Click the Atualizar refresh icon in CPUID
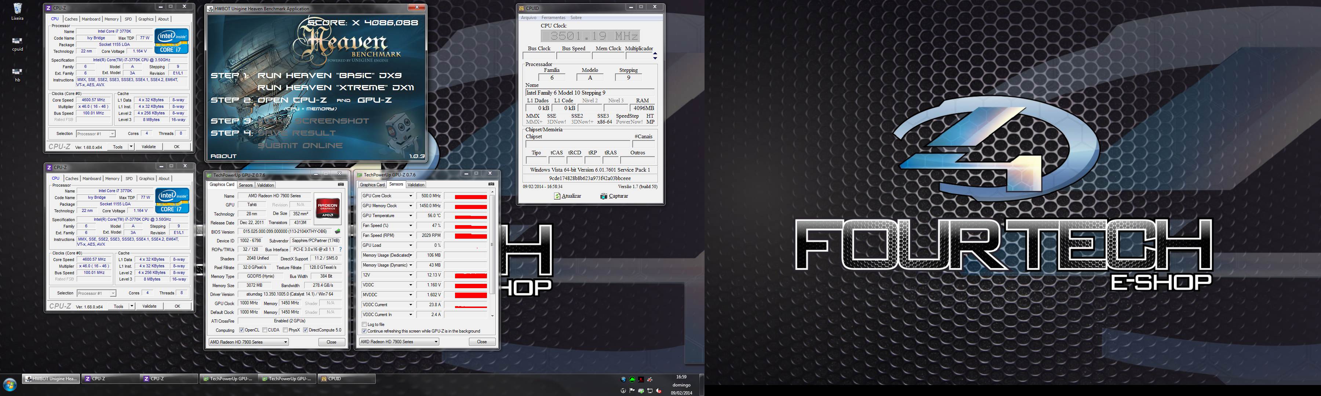The width and height of the screenshot is (1321, 396). (557, 196)
